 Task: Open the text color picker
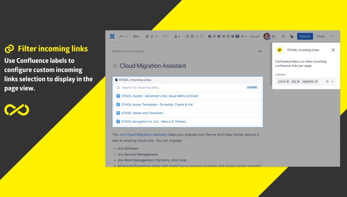pos(177,36)
